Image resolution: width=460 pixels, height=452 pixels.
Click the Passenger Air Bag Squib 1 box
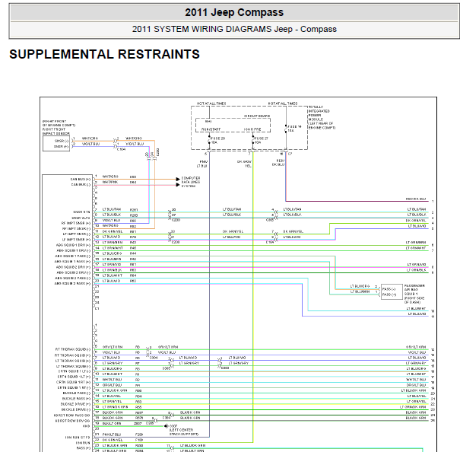tap(392, 291)
